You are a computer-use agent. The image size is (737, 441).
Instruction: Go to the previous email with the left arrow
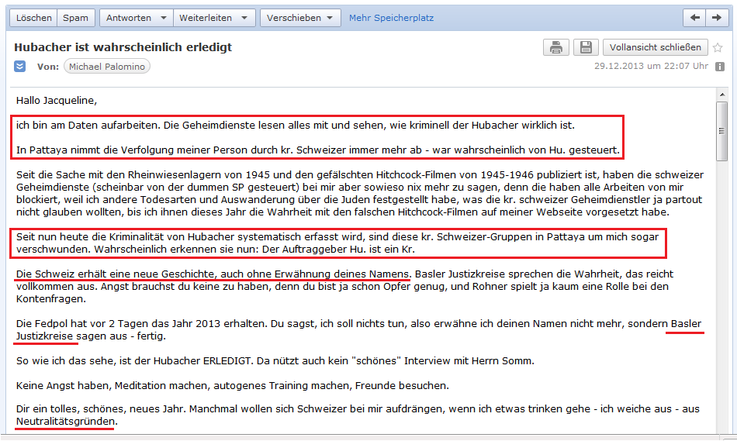[694, 18]
